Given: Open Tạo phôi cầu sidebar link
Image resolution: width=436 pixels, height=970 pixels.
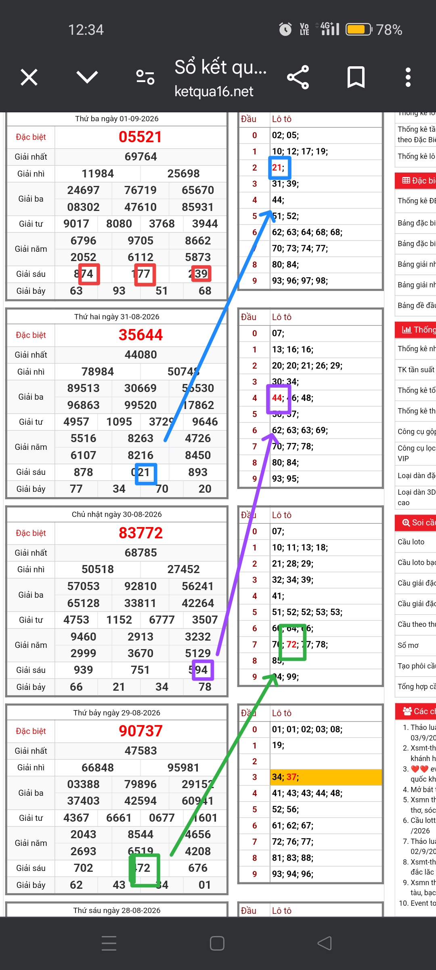Looking at the screenshot, I should click(x=417, y=666).
